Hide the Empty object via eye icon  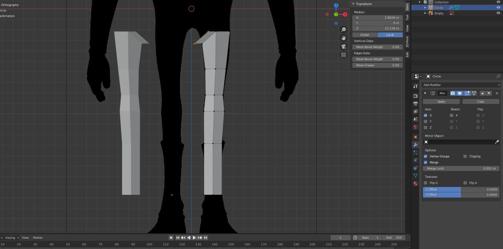click(498, 13)
